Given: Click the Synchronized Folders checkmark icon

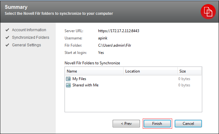Looking at the screenshot, I should [x=7, y=38].
